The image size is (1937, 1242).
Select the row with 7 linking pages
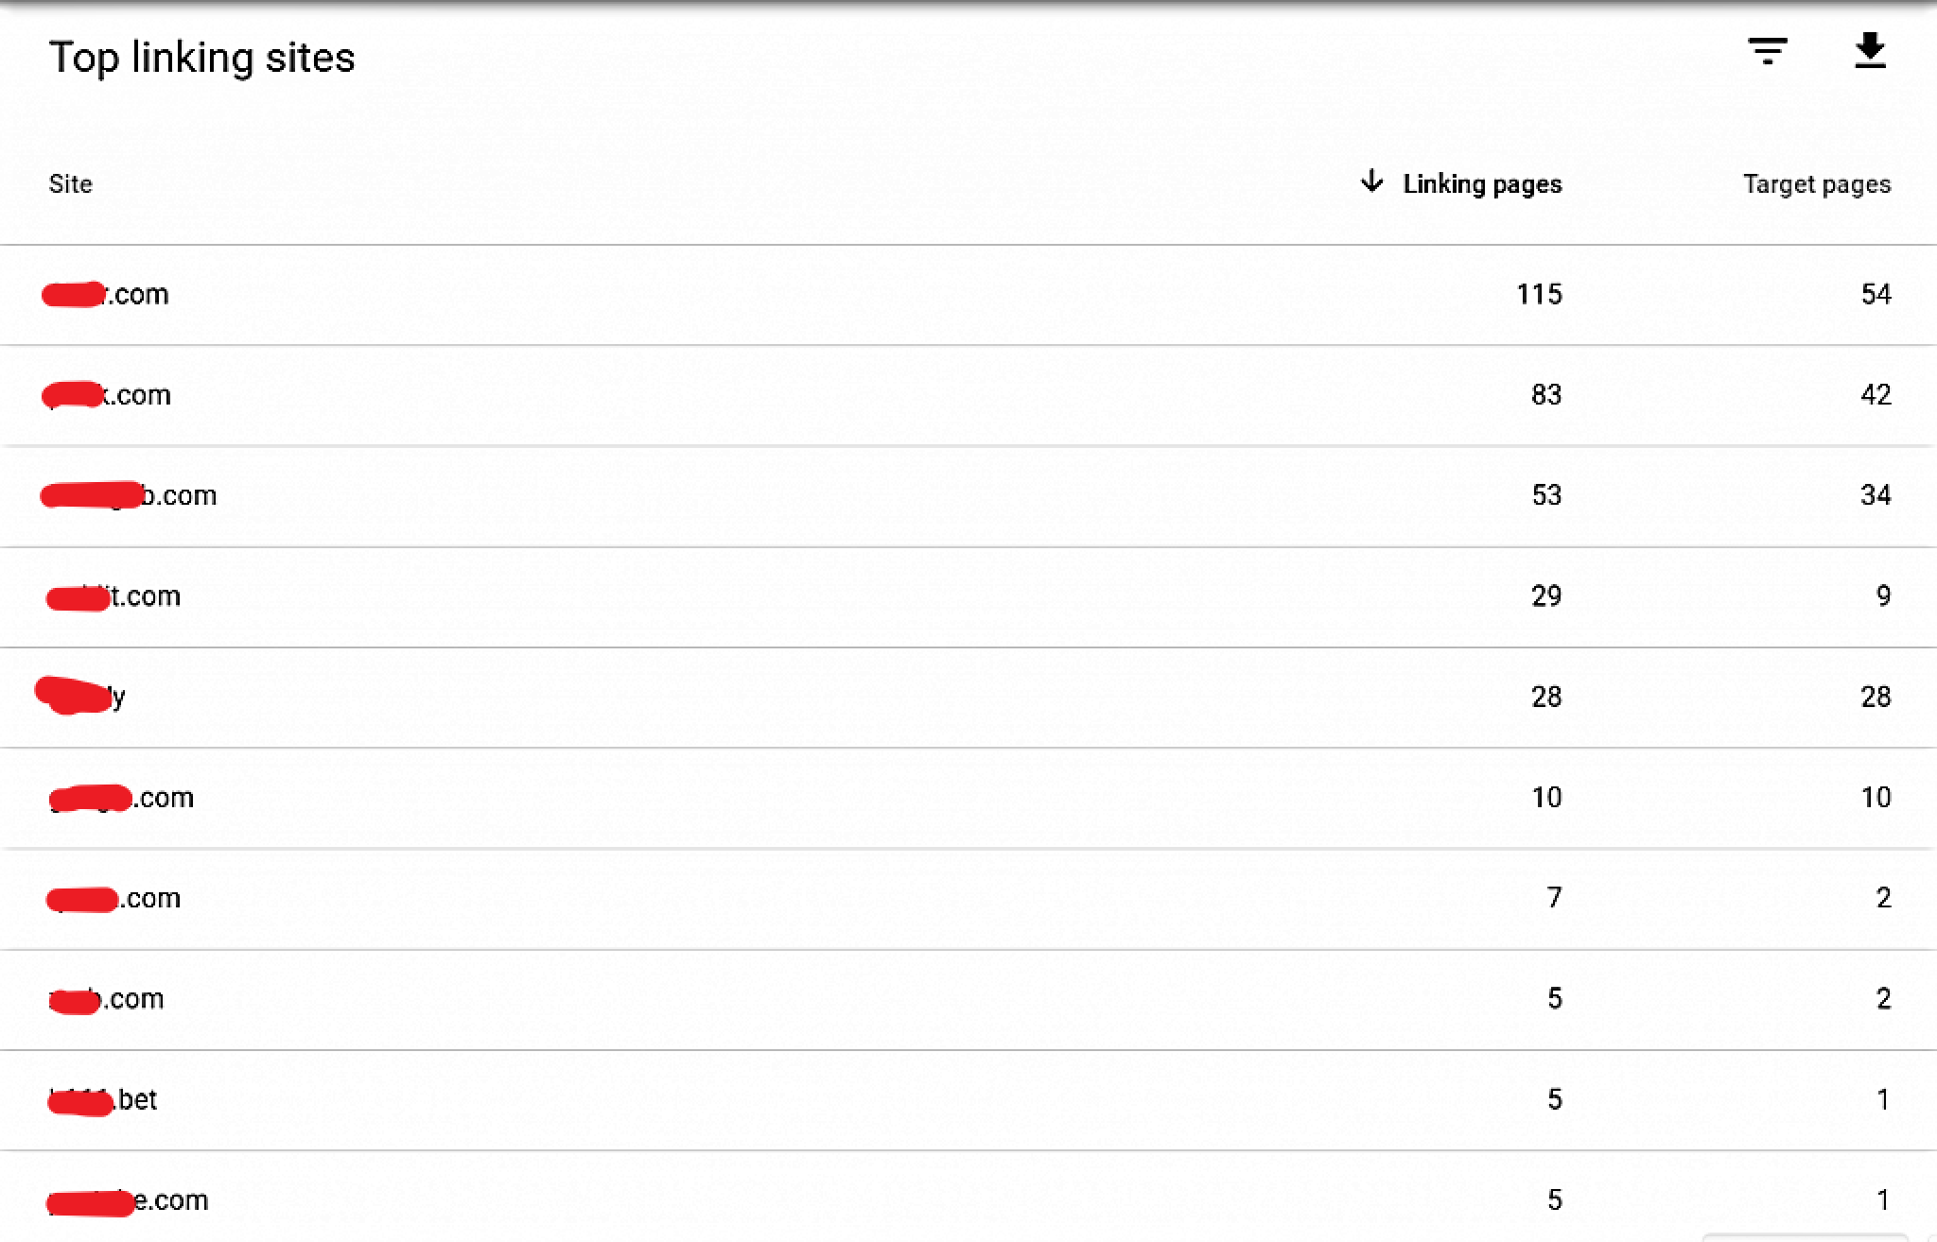(968, 899)
